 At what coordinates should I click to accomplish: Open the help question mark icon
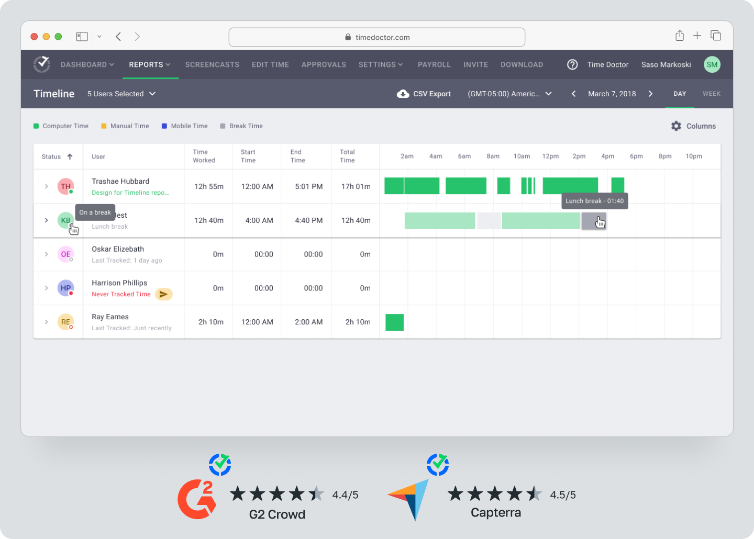[572, 64]
